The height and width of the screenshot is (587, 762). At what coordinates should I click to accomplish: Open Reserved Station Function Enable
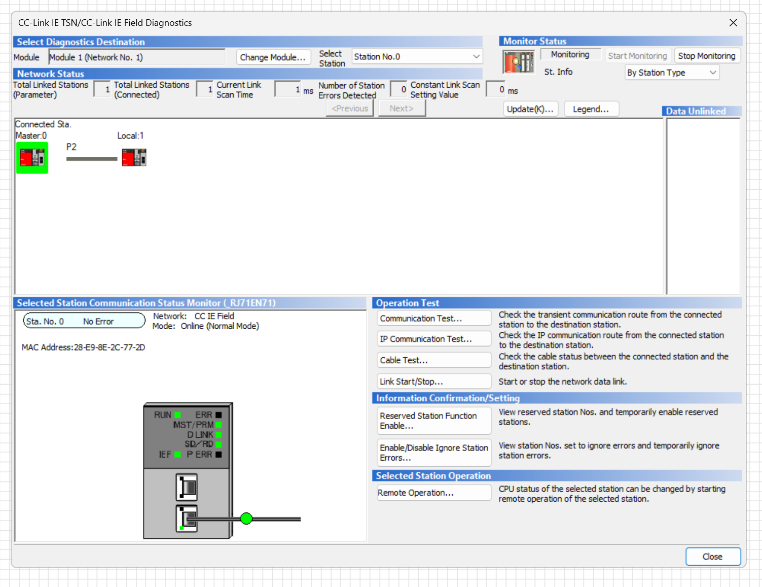434,421
